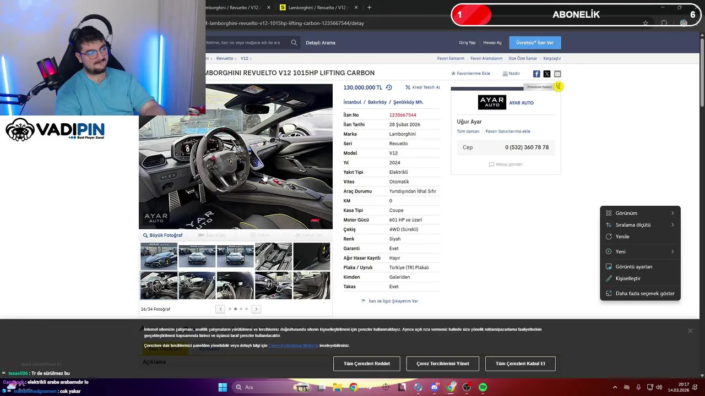Share listing on Facebook icon
The height and width of the screenshot is (396, 705).
(x=536, y=74)
